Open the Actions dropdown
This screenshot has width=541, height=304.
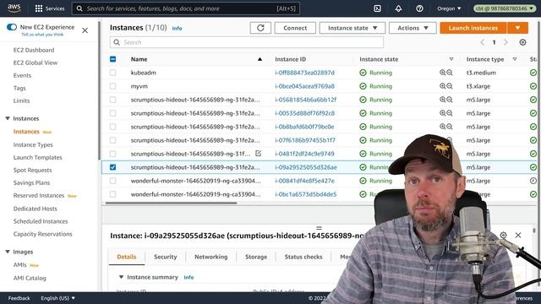pos(413,28)
